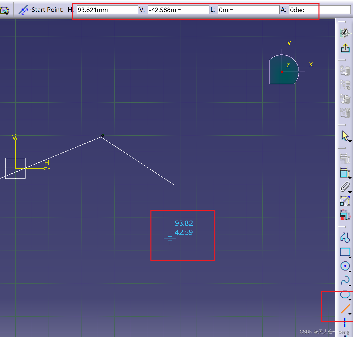Expand the Circle tool flyout arrow
Image resolution: width=353 pixels, height=337 pixels.
click(350, 271)
